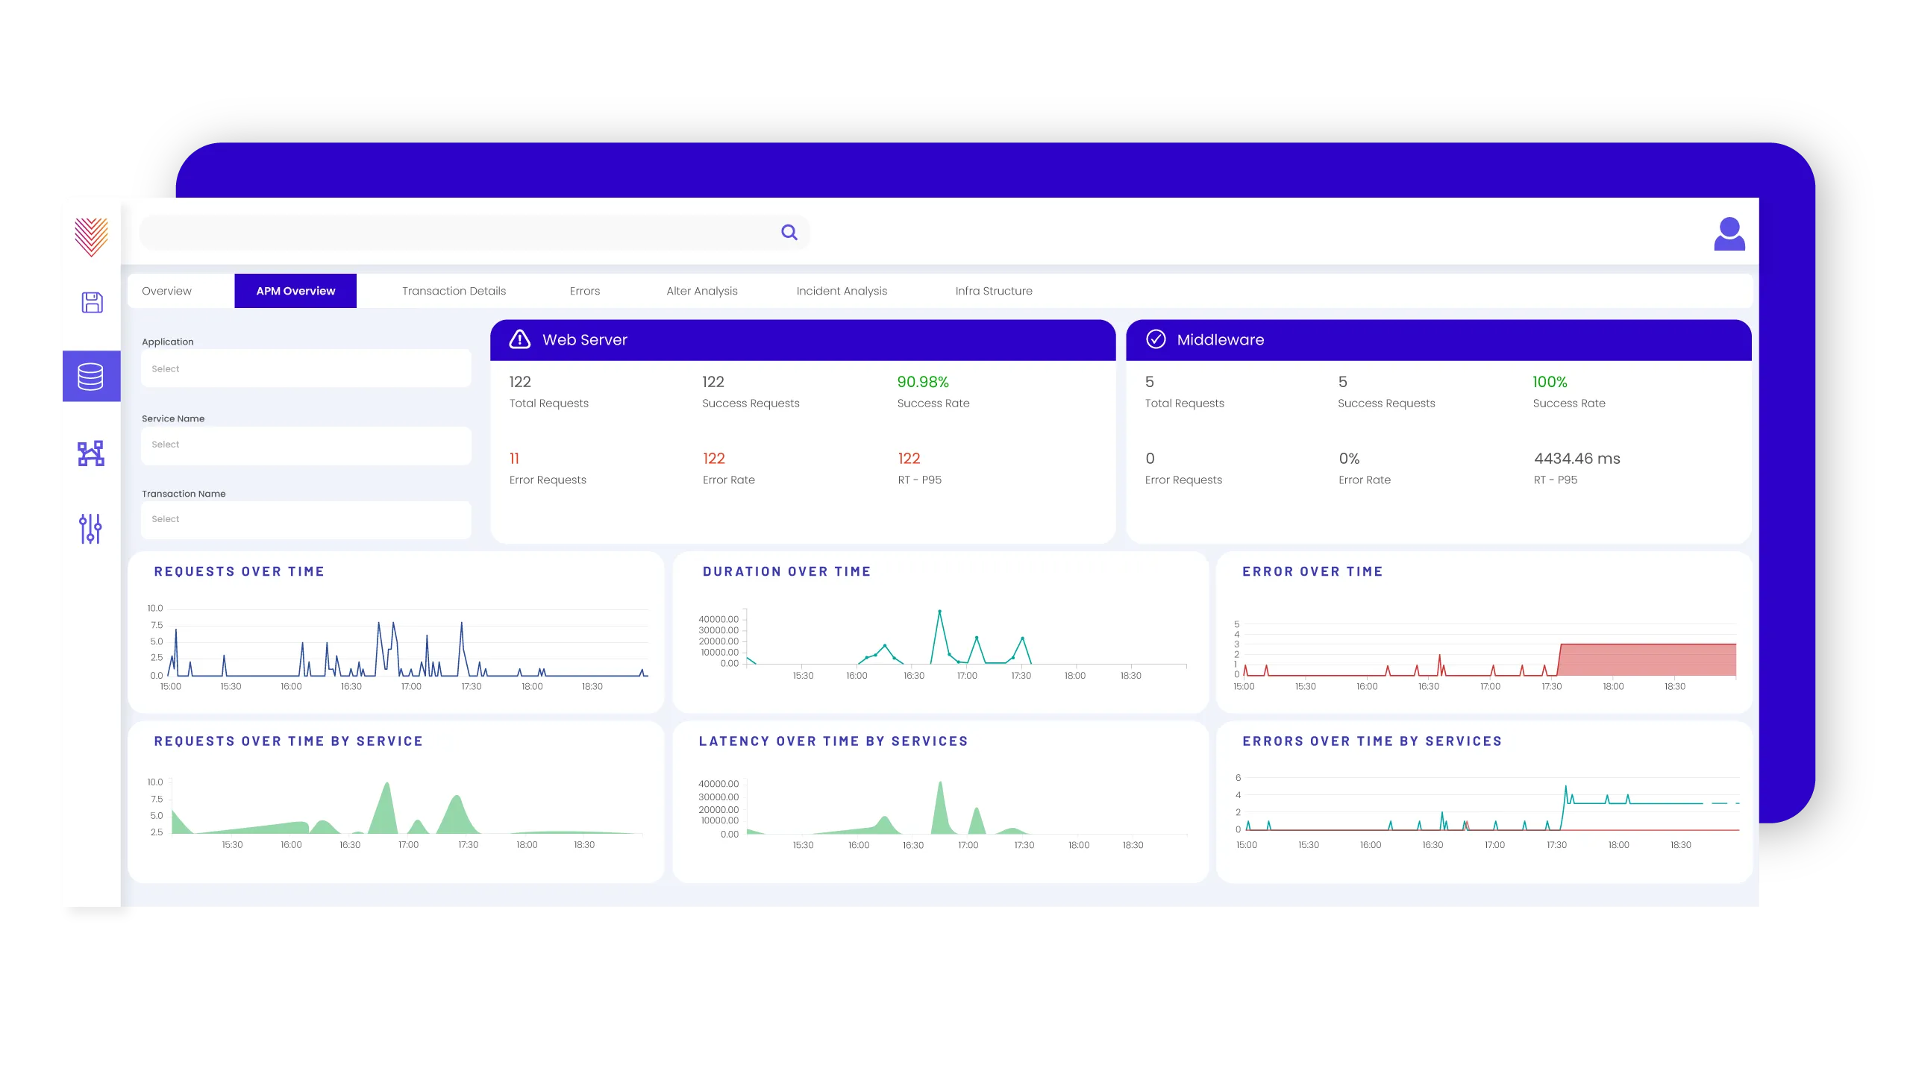Switch to the Transaction Details tab
1910x1074 pixels.
point(454,291)
